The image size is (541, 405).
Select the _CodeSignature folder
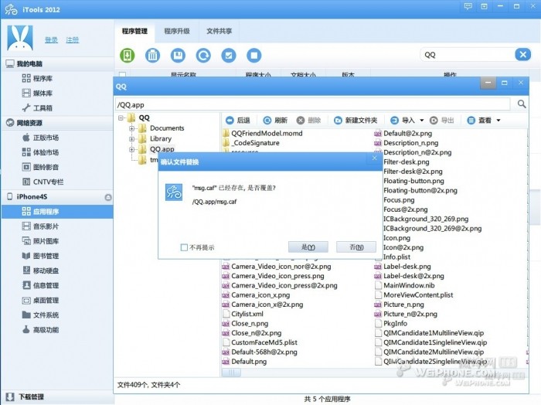point(251,143)
